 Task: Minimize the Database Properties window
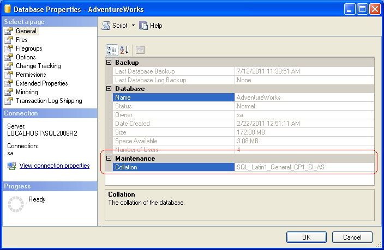pos(350,9)
